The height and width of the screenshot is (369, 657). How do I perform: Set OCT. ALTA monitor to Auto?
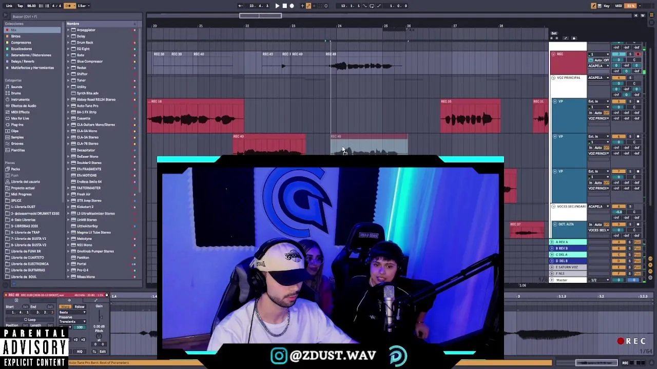click(x=598, y=224)
